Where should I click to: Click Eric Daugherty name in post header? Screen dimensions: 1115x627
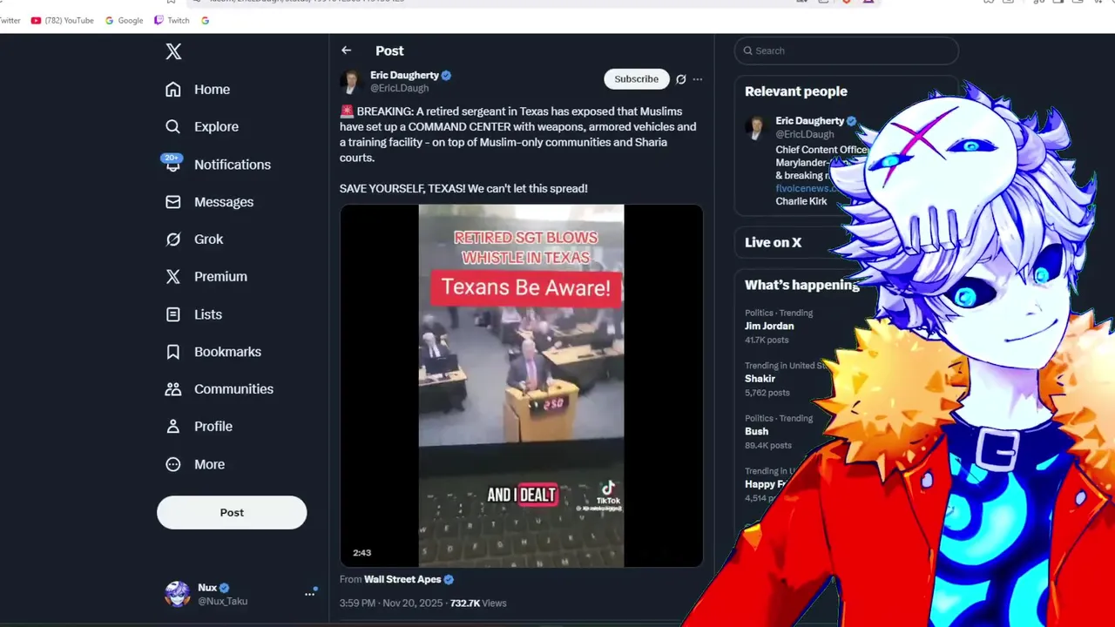click(404, 76)
